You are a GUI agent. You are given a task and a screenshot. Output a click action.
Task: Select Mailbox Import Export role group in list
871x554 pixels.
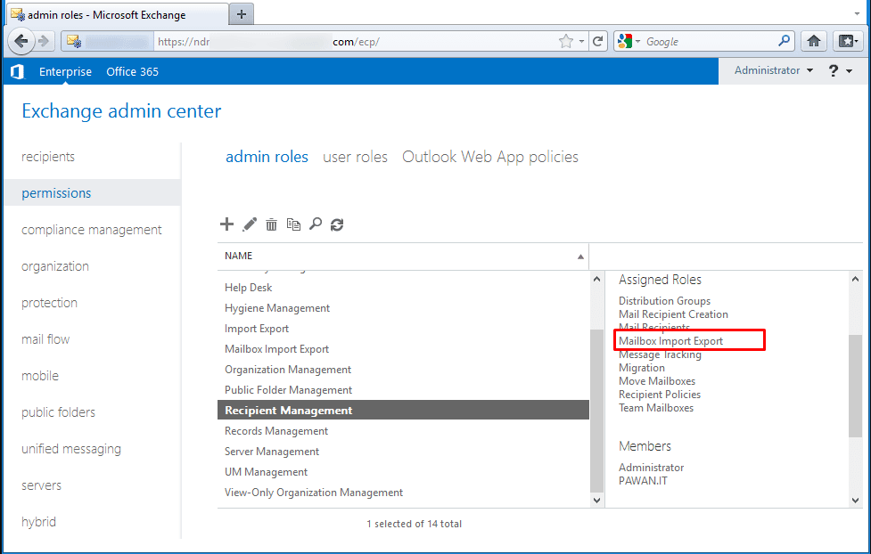[x=403, y=349]
